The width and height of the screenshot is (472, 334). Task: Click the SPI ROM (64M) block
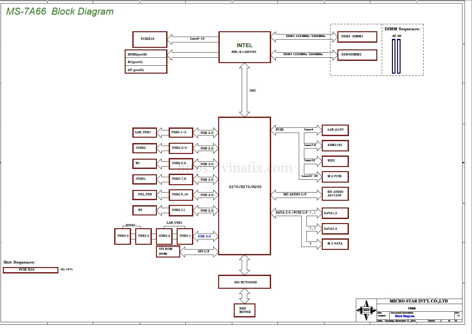point(168,251)
